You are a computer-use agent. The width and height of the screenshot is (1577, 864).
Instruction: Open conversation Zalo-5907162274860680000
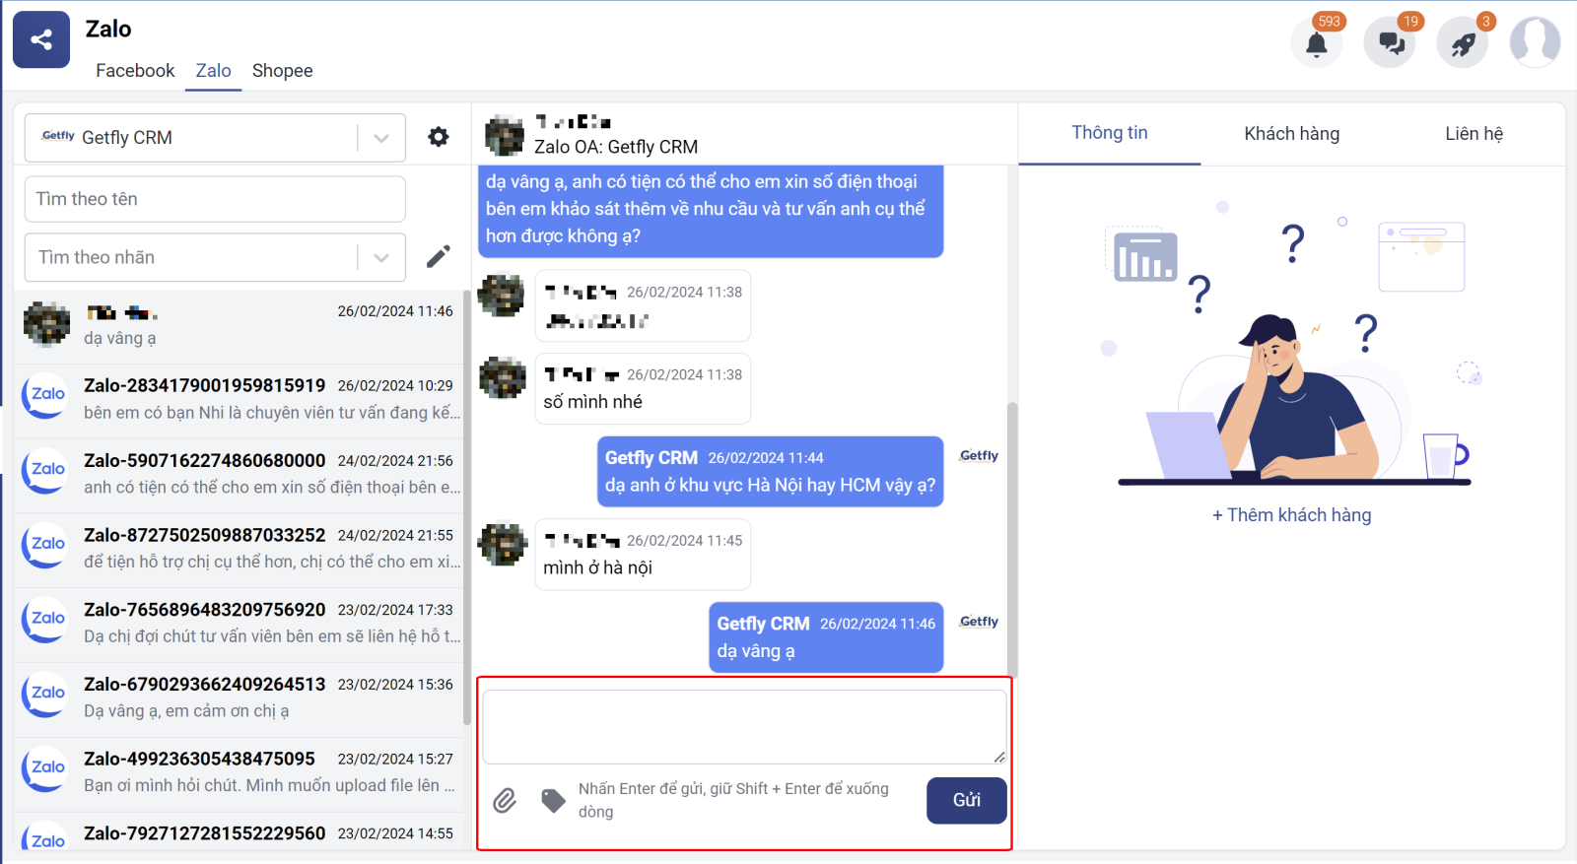point(239,476)
